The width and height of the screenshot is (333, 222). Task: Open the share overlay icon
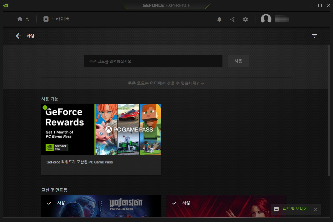[232, 19]
